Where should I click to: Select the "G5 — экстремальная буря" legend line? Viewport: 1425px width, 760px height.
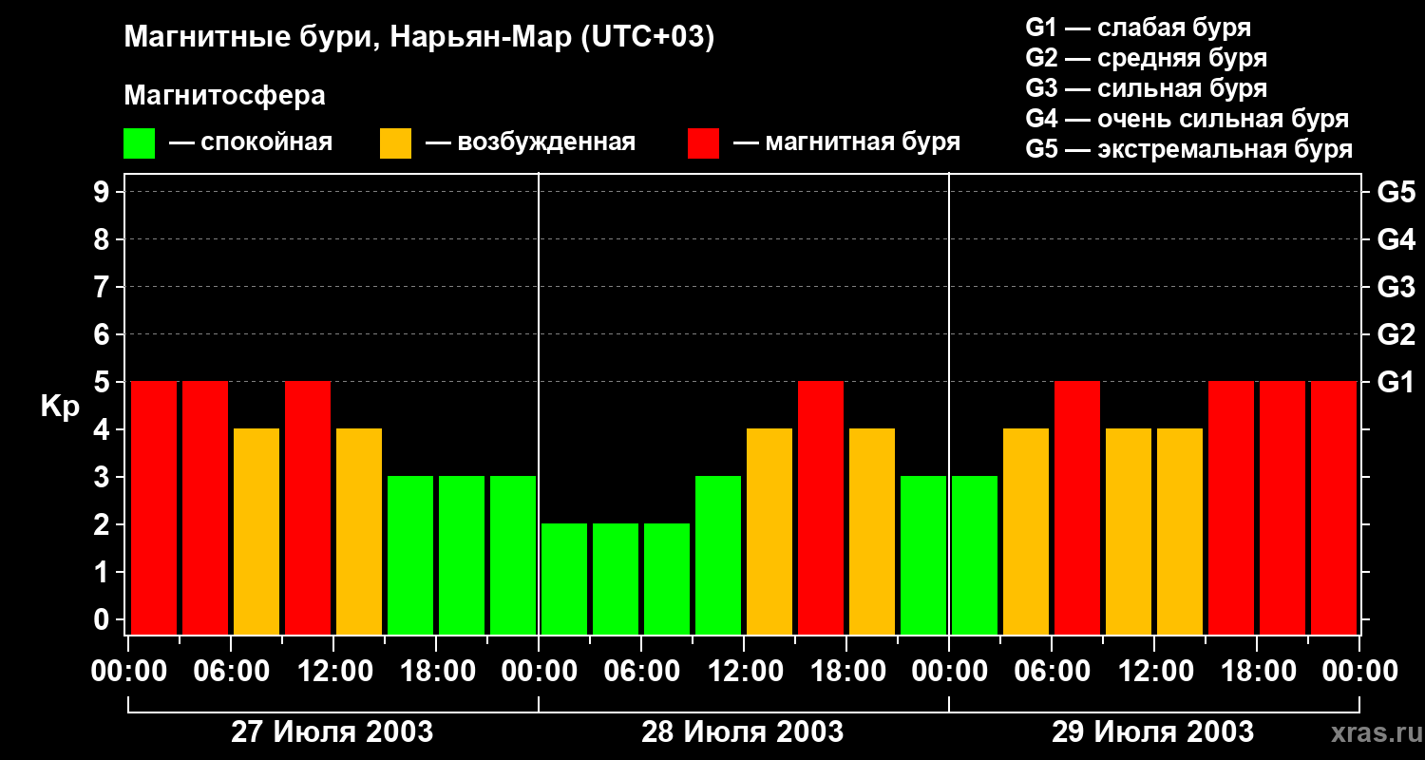1189,149
